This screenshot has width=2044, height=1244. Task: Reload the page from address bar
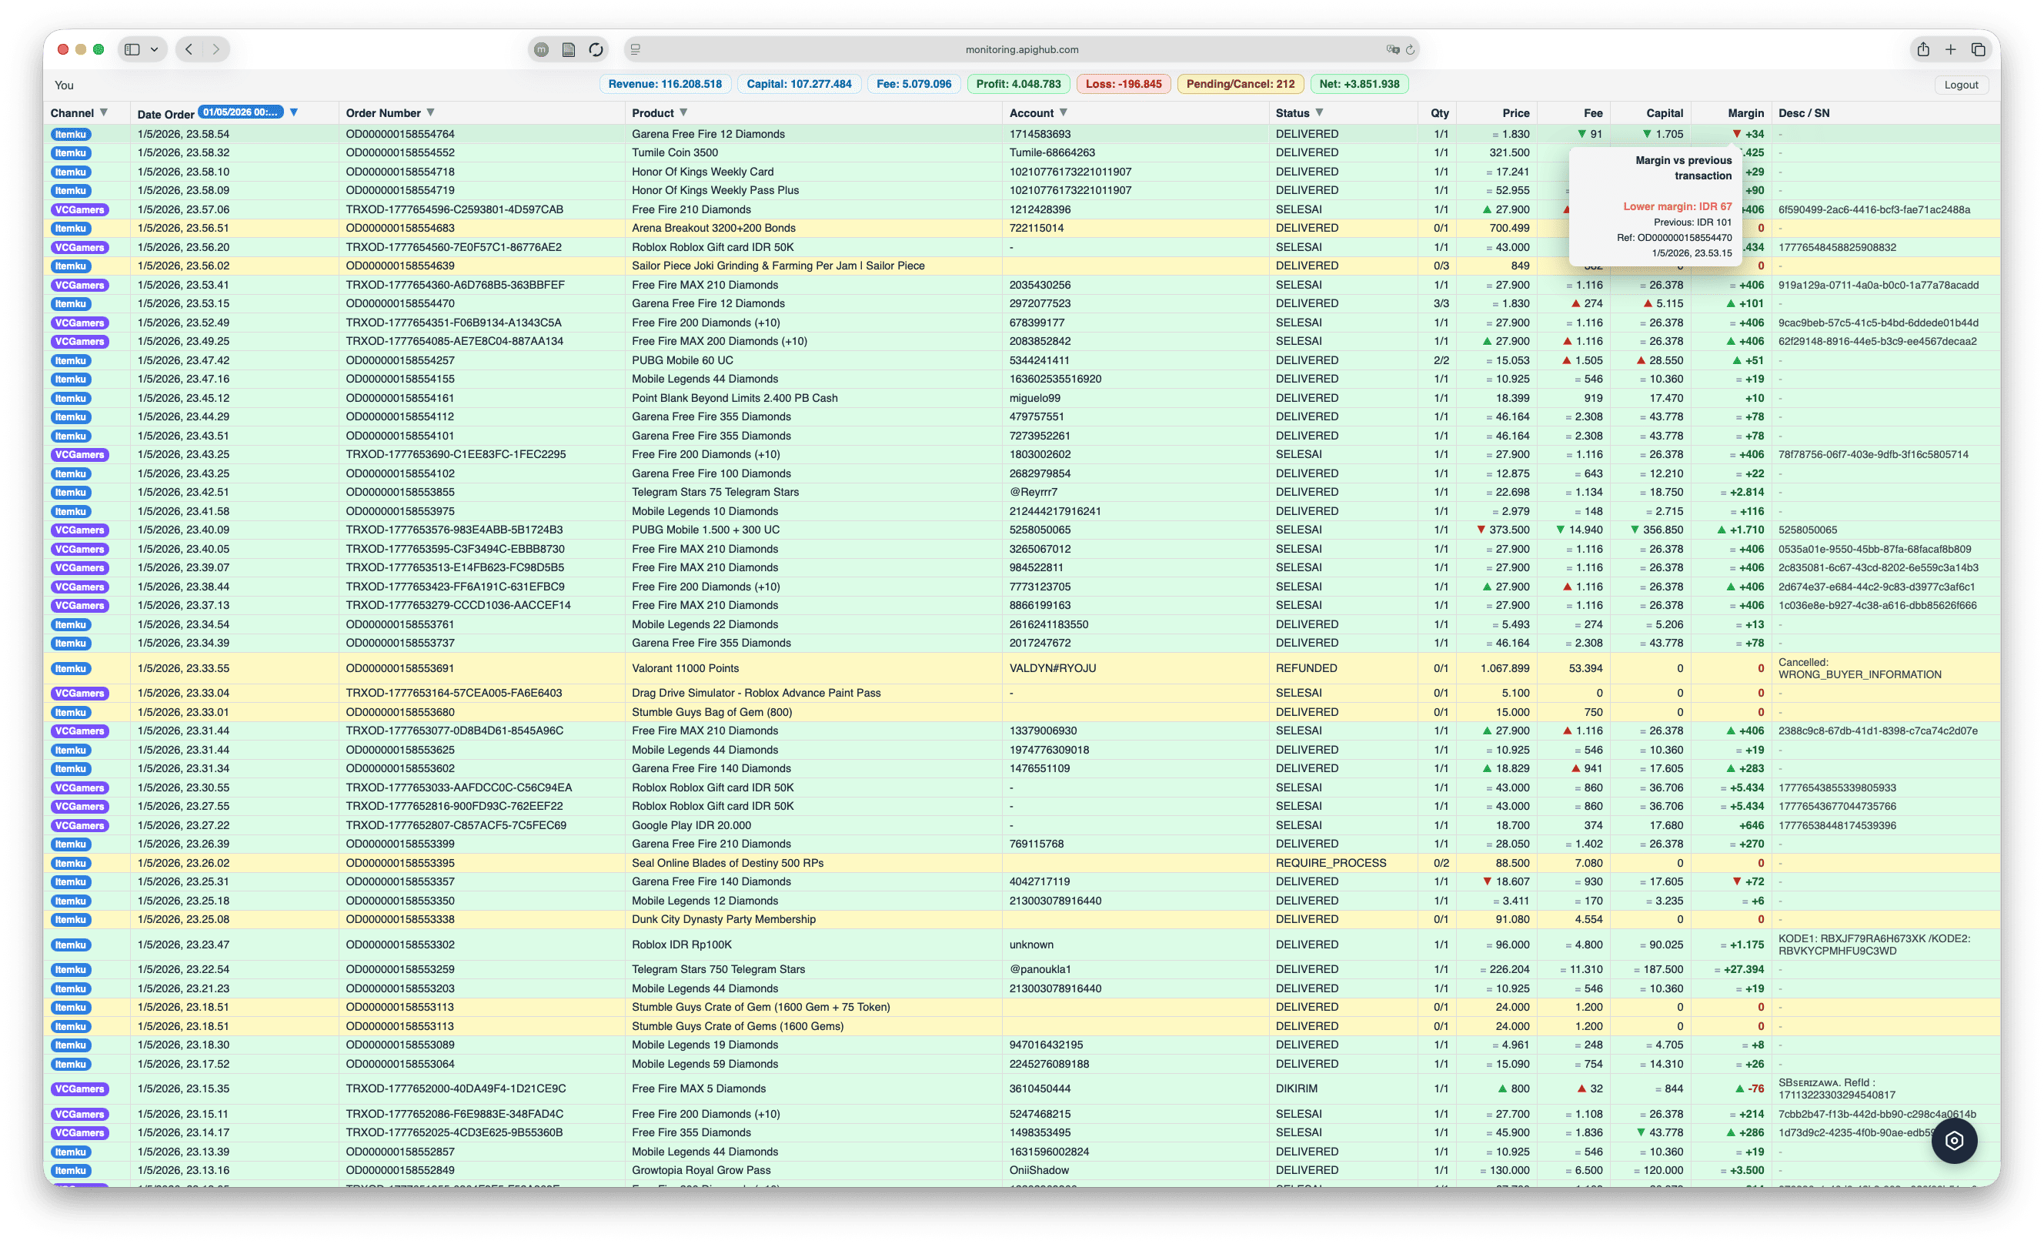pos(1410,50)
